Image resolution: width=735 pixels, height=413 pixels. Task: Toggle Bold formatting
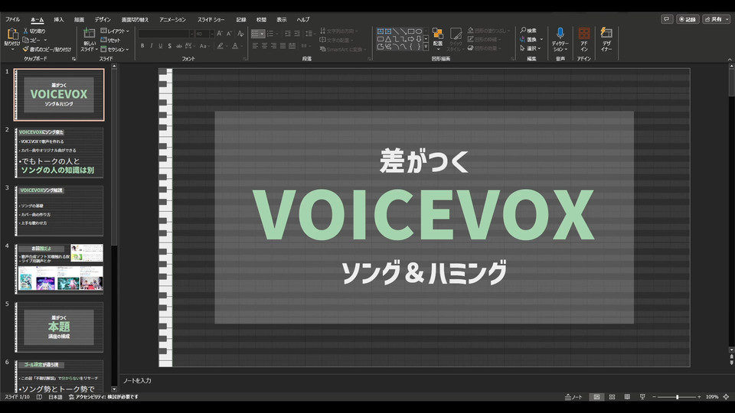142,46
